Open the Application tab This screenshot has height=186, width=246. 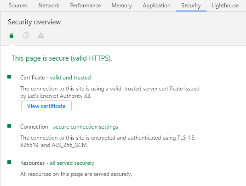pos(156,6)
